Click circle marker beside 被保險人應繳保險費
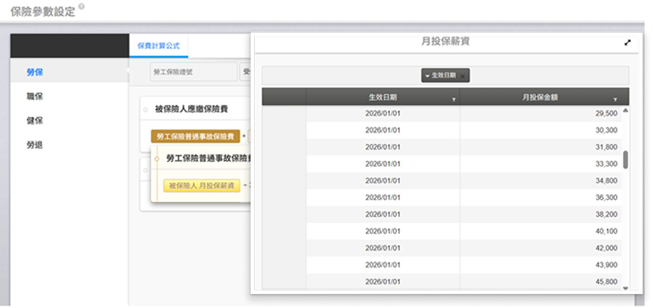 click(x=146, y=110)
